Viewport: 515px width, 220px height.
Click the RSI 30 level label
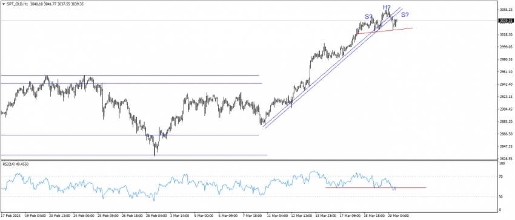pyautogui.click(x=501, y=196)
